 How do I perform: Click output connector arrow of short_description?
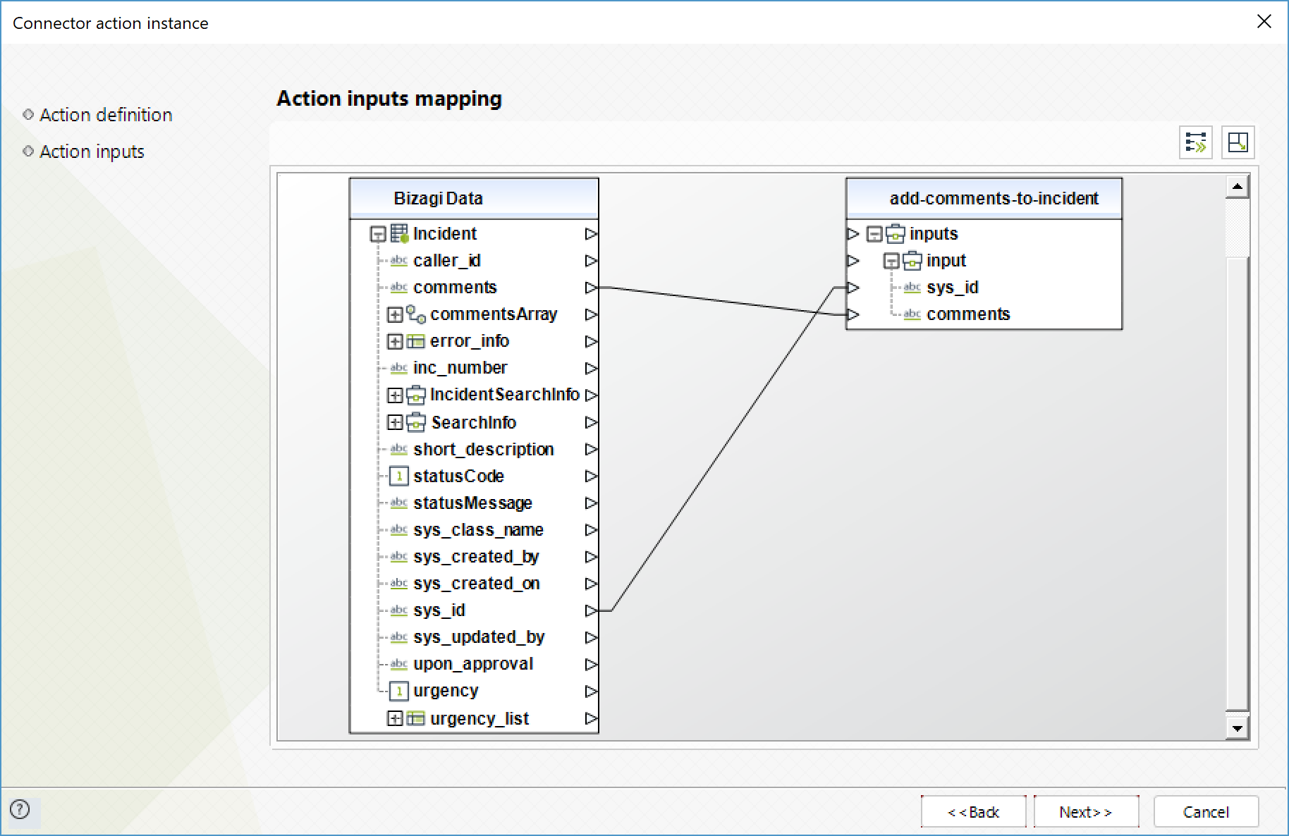[591, 449]
